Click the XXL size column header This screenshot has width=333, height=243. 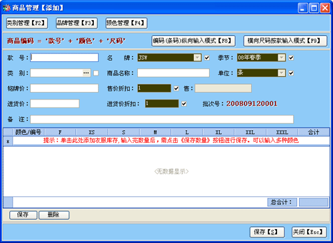(250, 132)
